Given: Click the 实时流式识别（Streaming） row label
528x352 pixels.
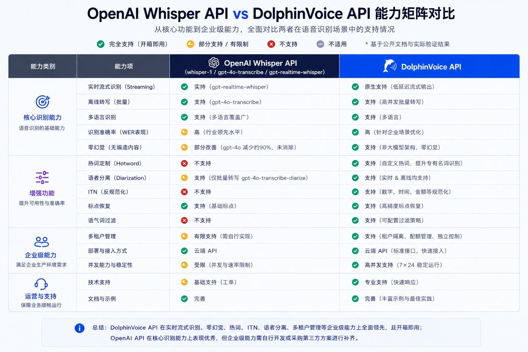Looking at the screenshot, I should (x=121, y=87).
